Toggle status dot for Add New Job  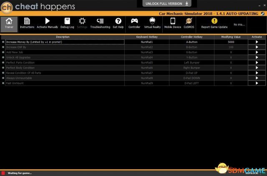(3, 52)
